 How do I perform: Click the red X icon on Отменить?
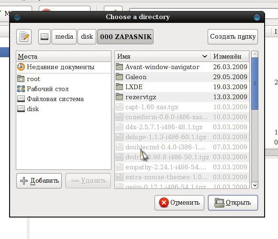[x=164, y=202]
